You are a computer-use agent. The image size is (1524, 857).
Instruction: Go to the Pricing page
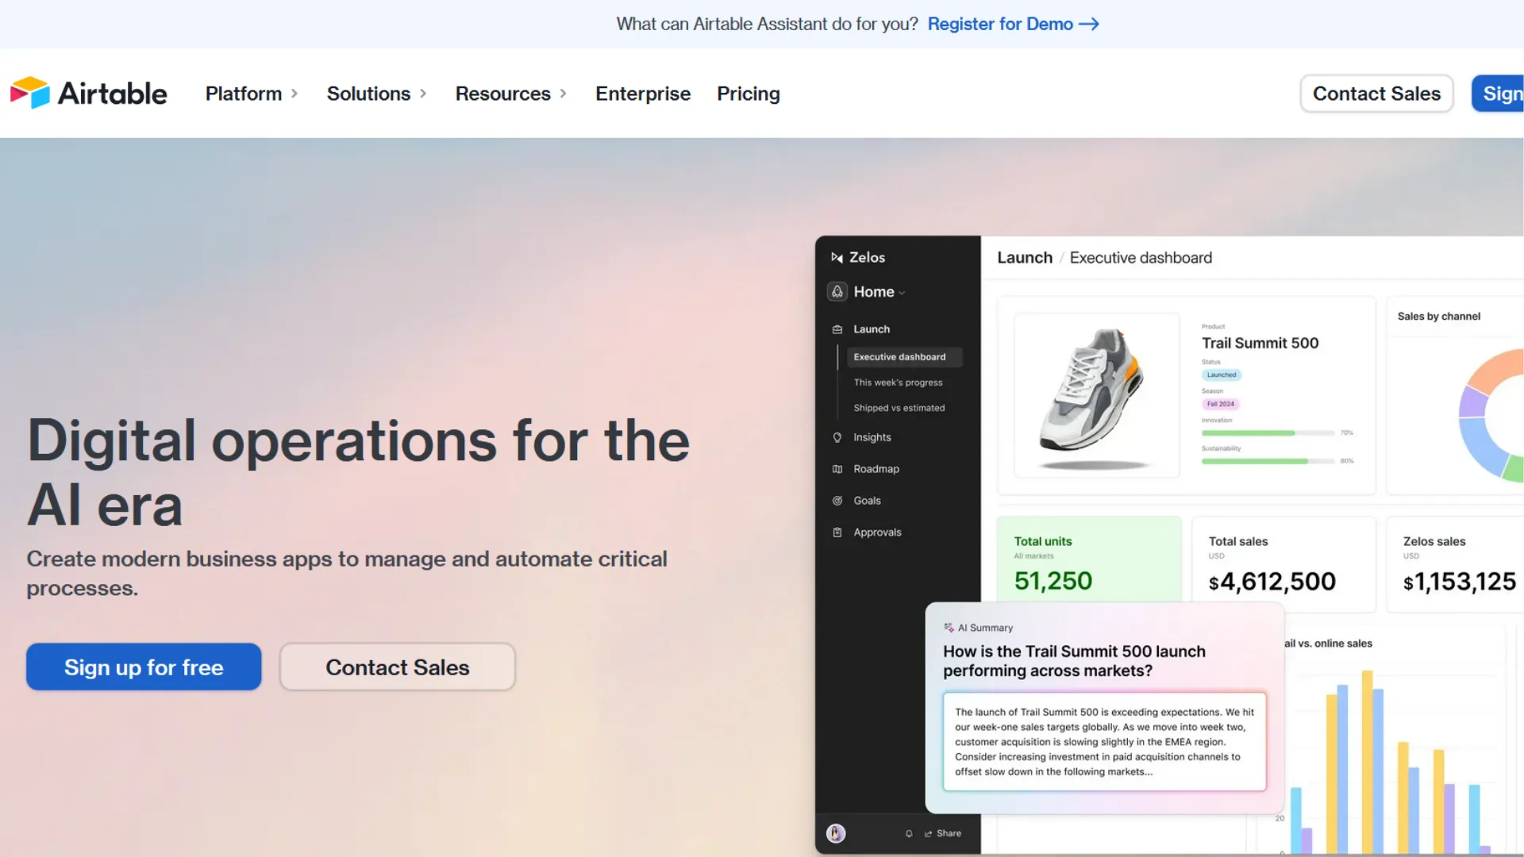[748, 94]
